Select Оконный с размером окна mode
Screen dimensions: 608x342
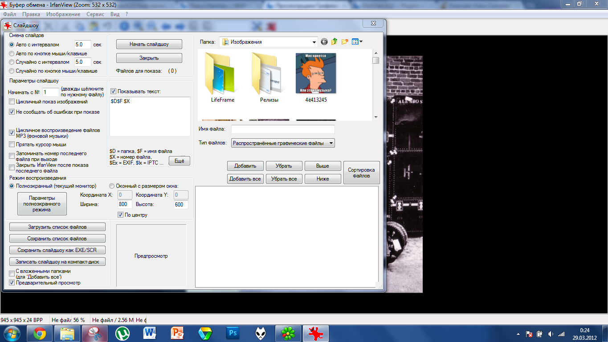click(112, 186)
